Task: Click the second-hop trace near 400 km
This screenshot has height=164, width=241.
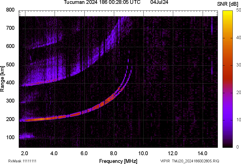Action: click(x=41, y=83)
